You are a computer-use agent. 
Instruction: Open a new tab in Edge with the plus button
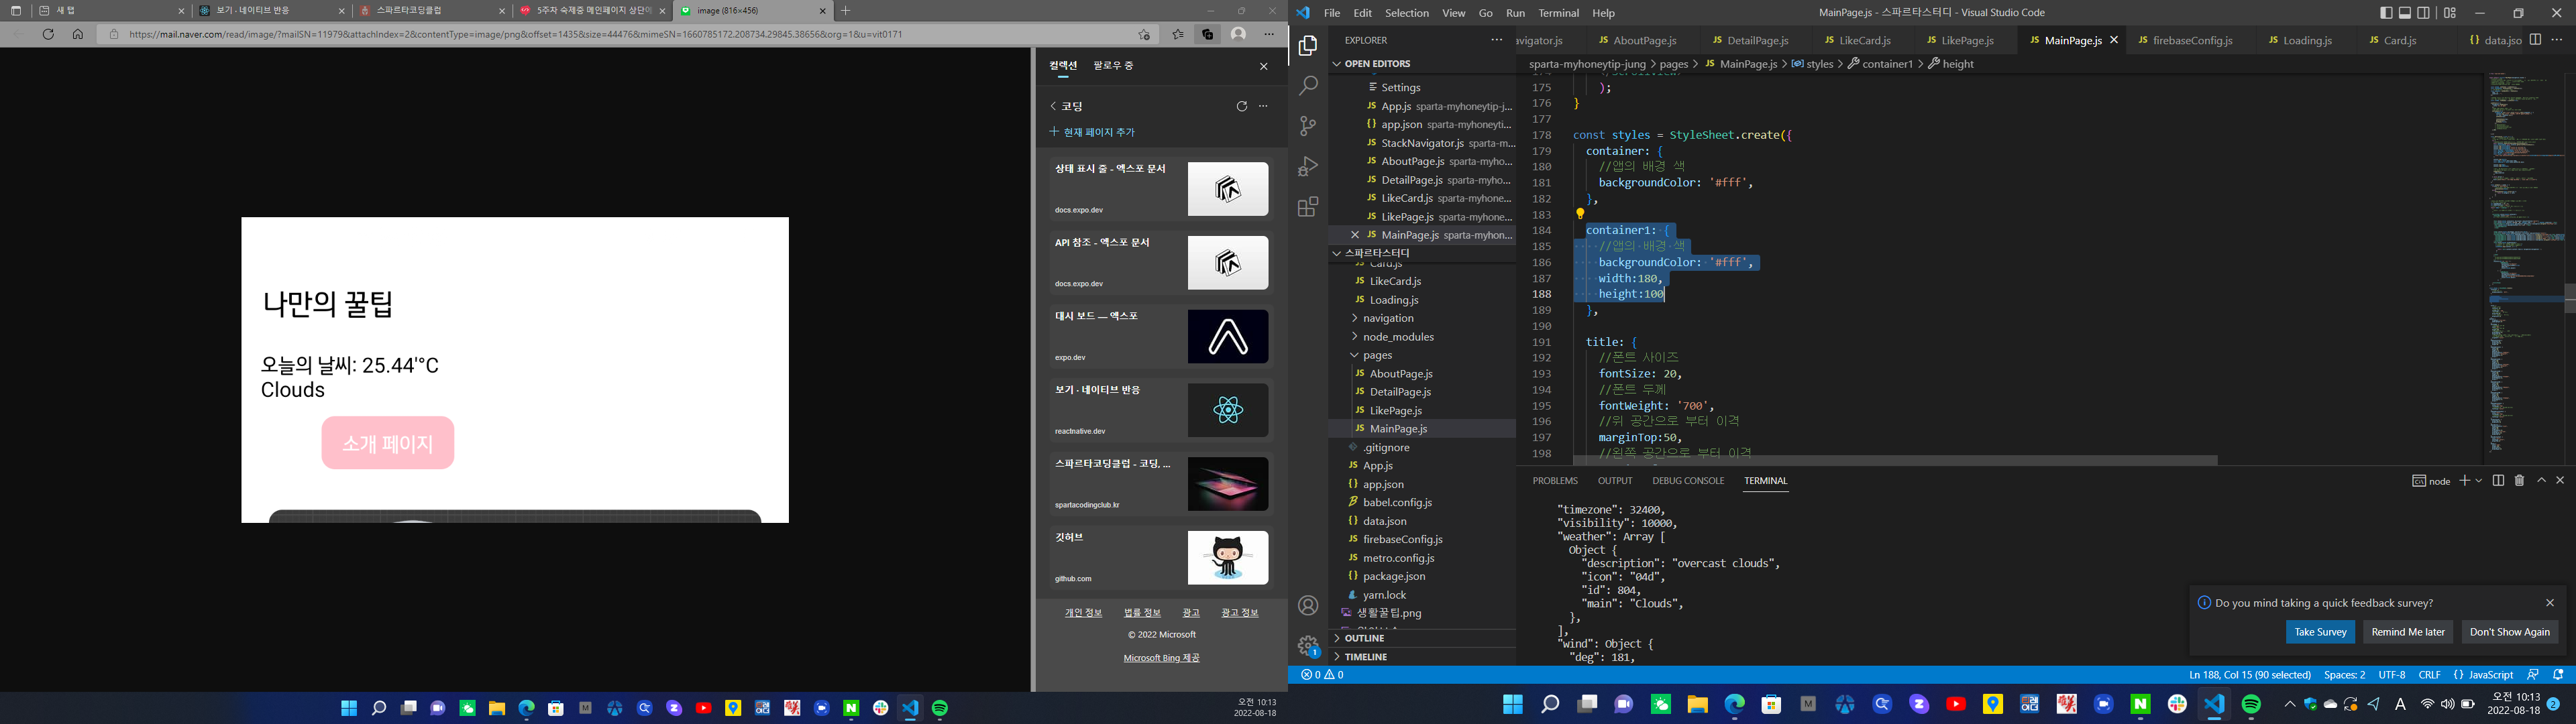pyautogui.click(x=846, y=11)
